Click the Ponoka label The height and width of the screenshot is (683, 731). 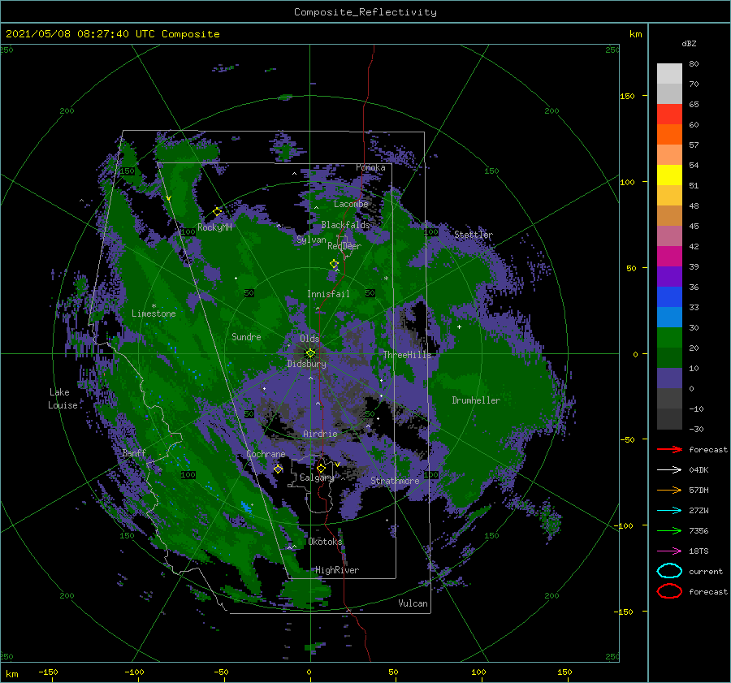point(370,167)
